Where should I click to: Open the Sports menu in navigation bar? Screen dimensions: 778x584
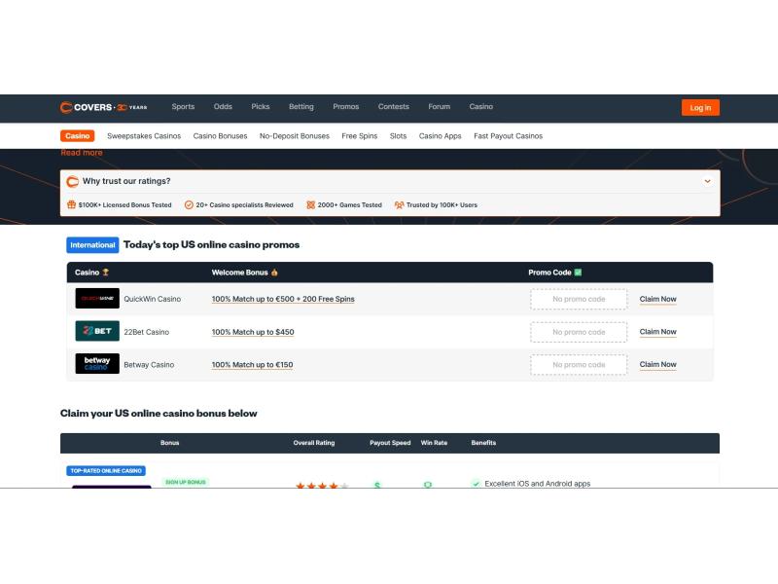click(x=183, y=107)
